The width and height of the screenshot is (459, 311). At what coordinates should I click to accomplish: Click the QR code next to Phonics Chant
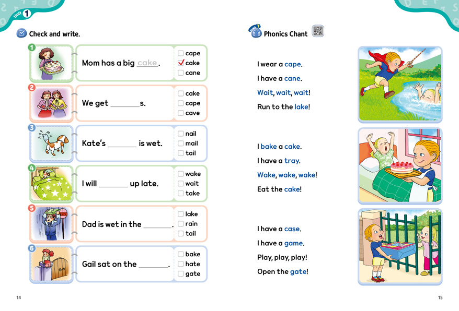coord(318,31)
